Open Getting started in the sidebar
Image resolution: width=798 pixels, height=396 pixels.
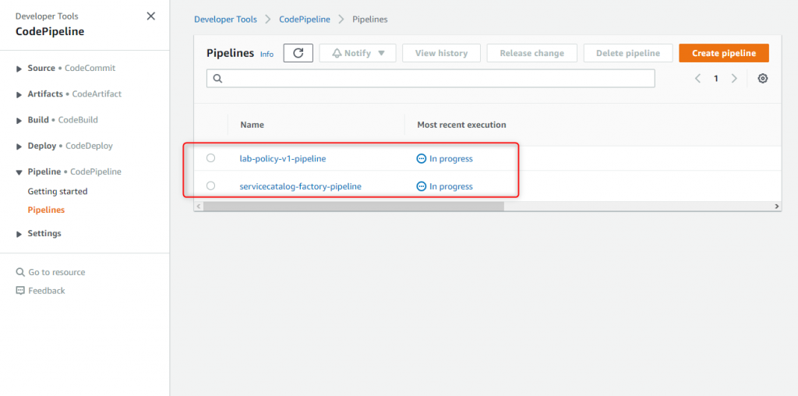pos(58,192)
